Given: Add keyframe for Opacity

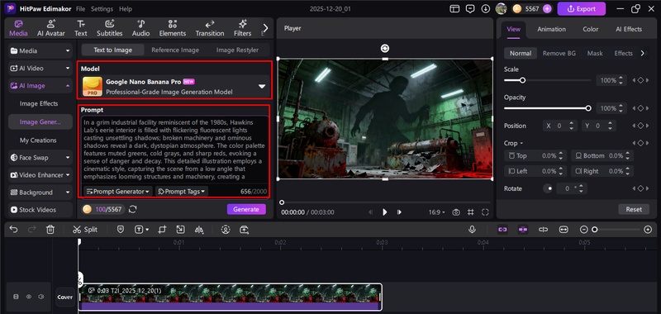Looking at the screenshot, I should 640,108.
